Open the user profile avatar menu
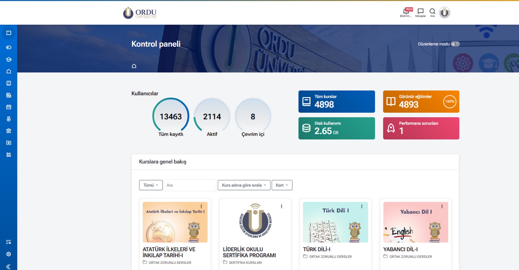 444,13
